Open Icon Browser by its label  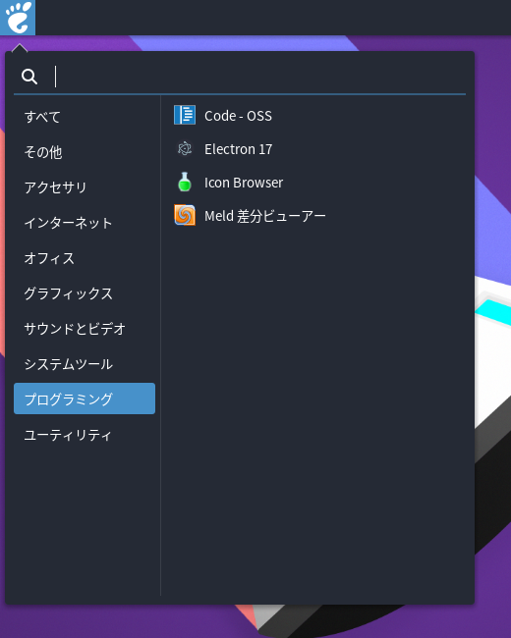(244, 183)
